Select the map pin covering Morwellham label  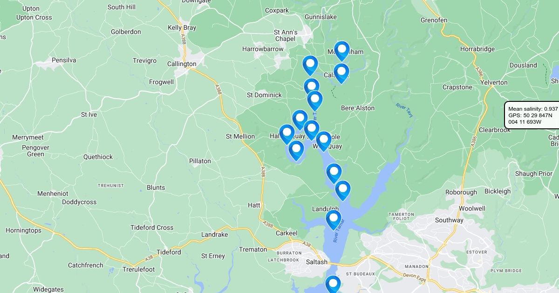[x=342, y=50]
